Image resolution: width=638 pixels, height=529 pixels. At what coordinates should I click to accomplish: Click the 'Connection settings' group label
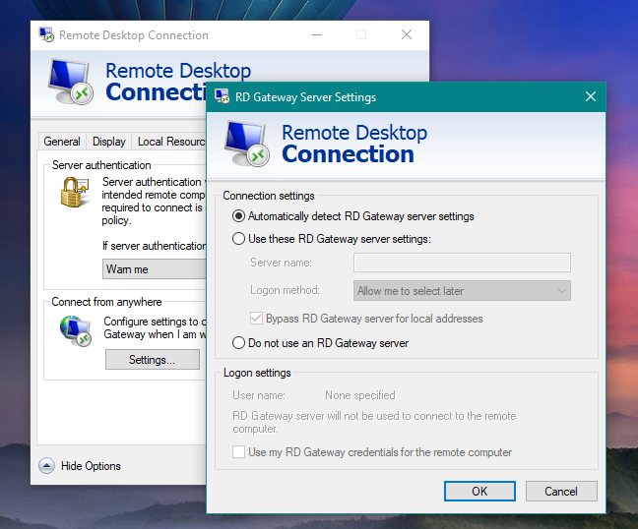269,196
